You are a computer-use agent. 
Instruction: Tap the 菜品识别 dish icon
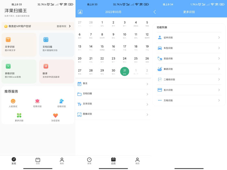point(160,58)
